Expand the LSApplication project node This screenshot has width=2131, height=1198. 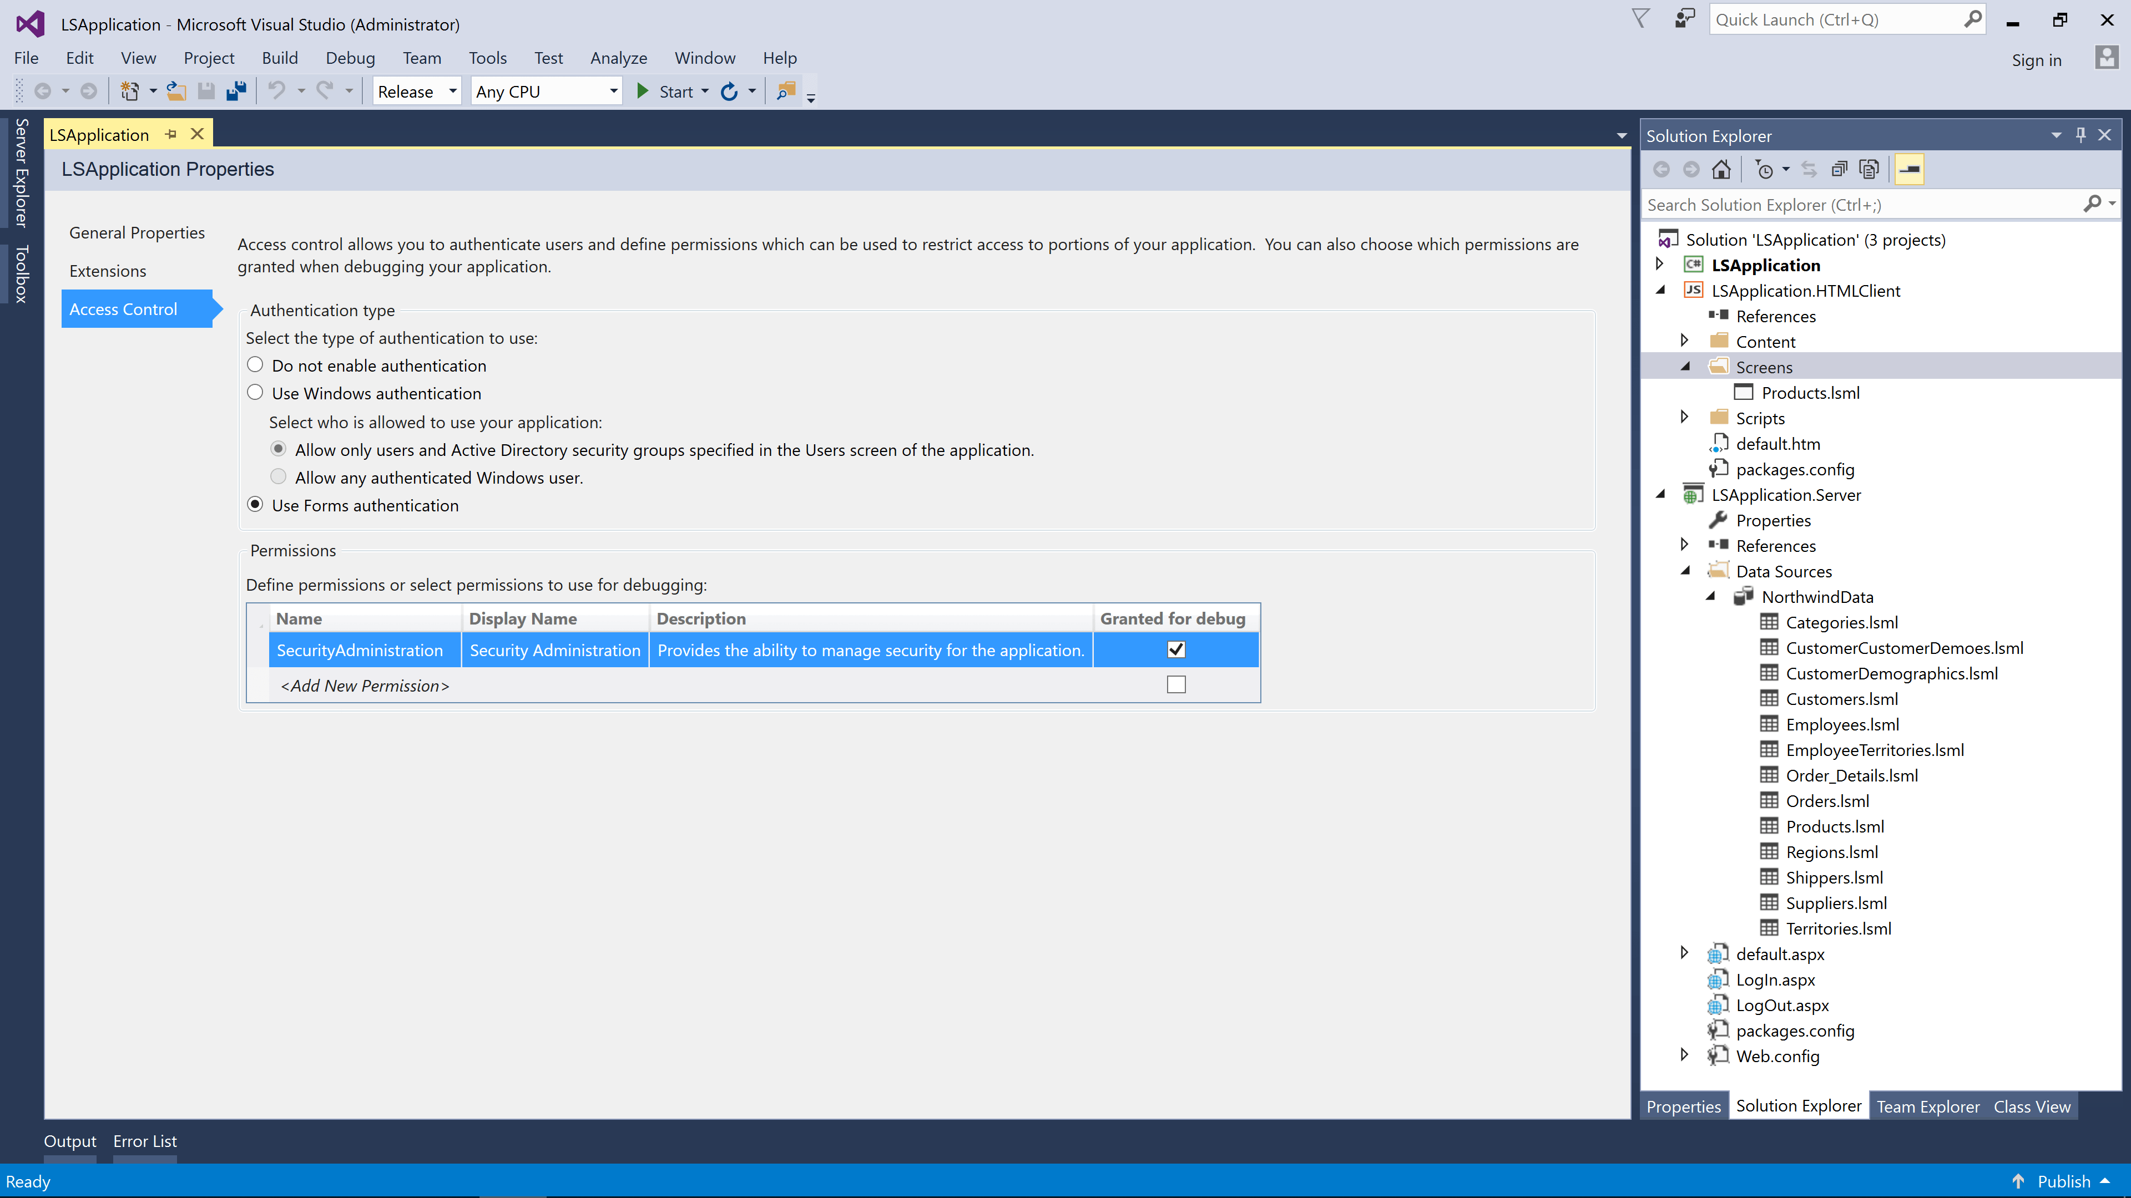(1659, 264)
